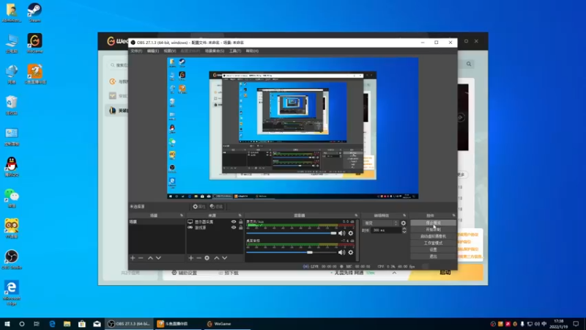Move source down in Sources panel
Image resolution: width=586 pixels, height=330 pixels.
tap(225, 258)
